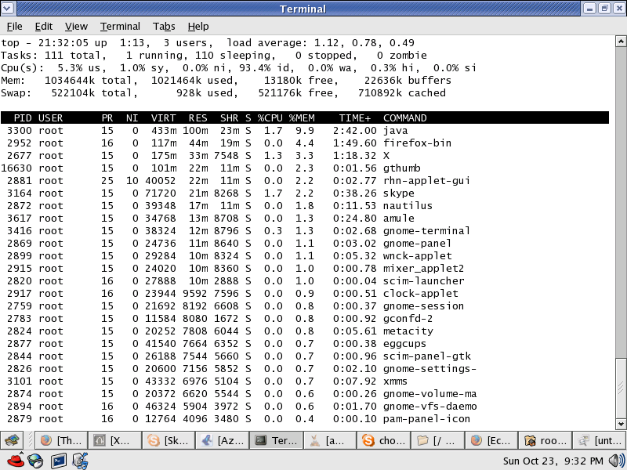This screenshot has height=470, width=627.
Task: Click the nautilus process row
Action: click(x=305, y=206)
